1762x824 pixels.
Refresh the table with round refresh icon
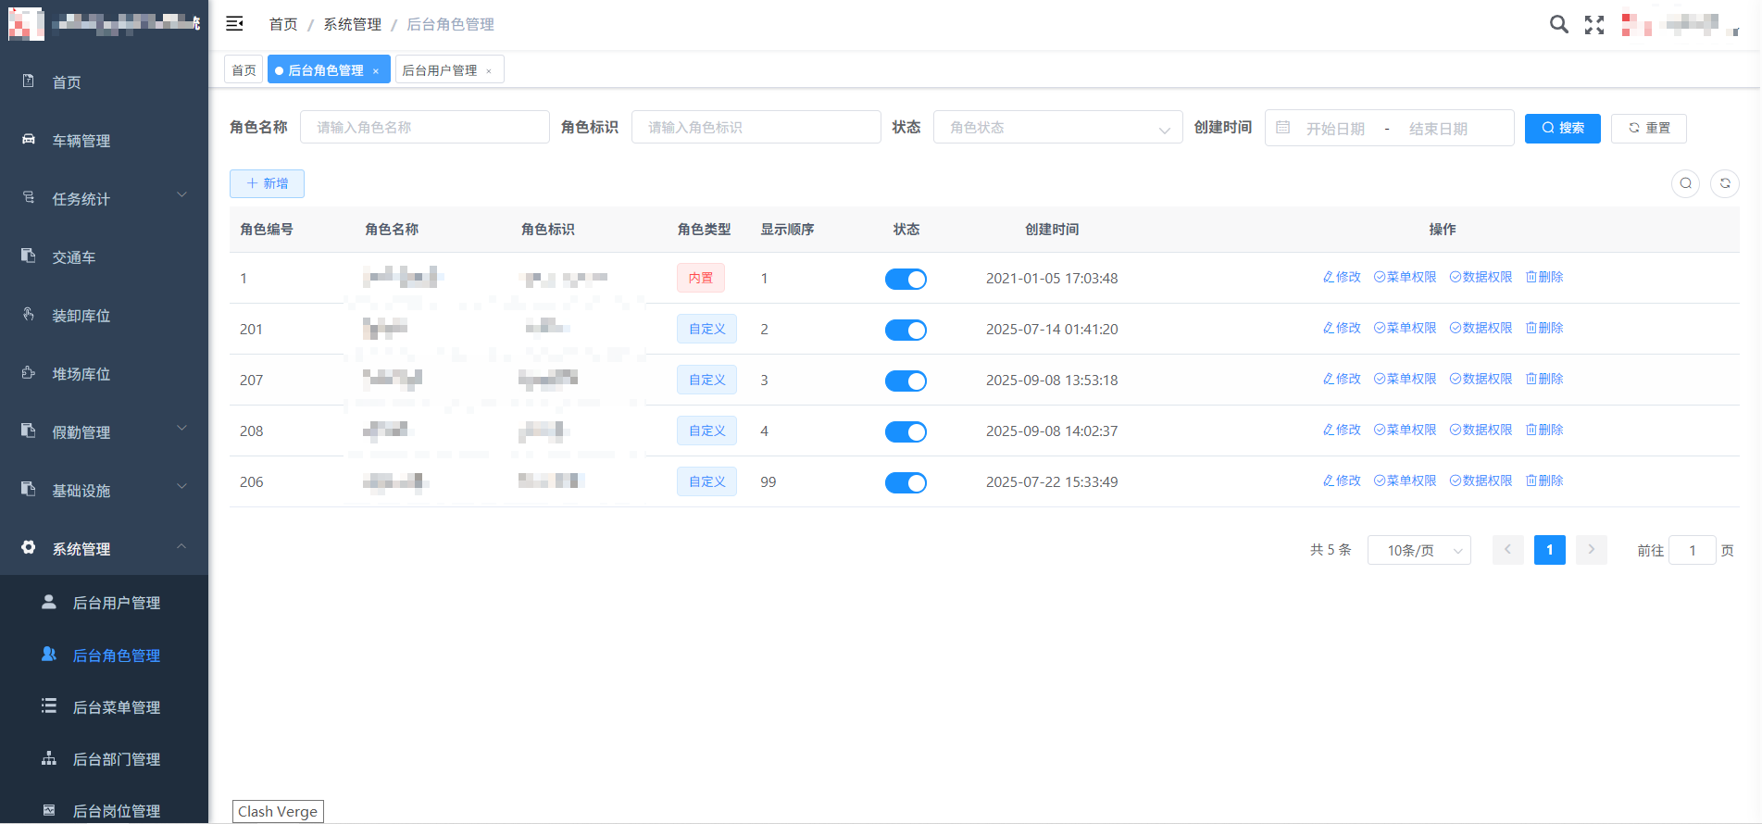click(x=1725, y=183)
